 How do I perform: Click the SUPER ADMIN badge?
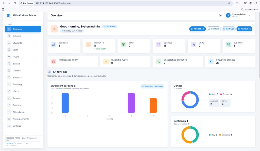pyautogui.click(x=109, y=27)
